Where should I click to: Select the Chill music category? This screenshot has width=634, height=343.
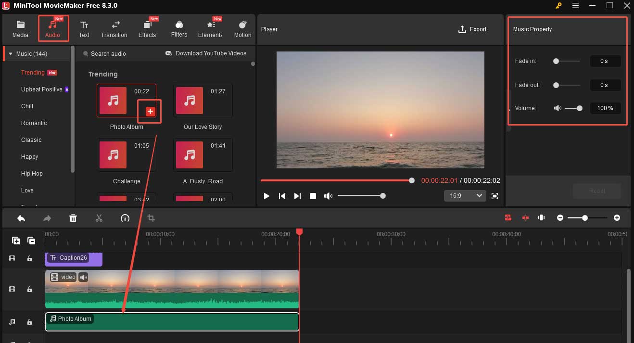pos(27,106)
